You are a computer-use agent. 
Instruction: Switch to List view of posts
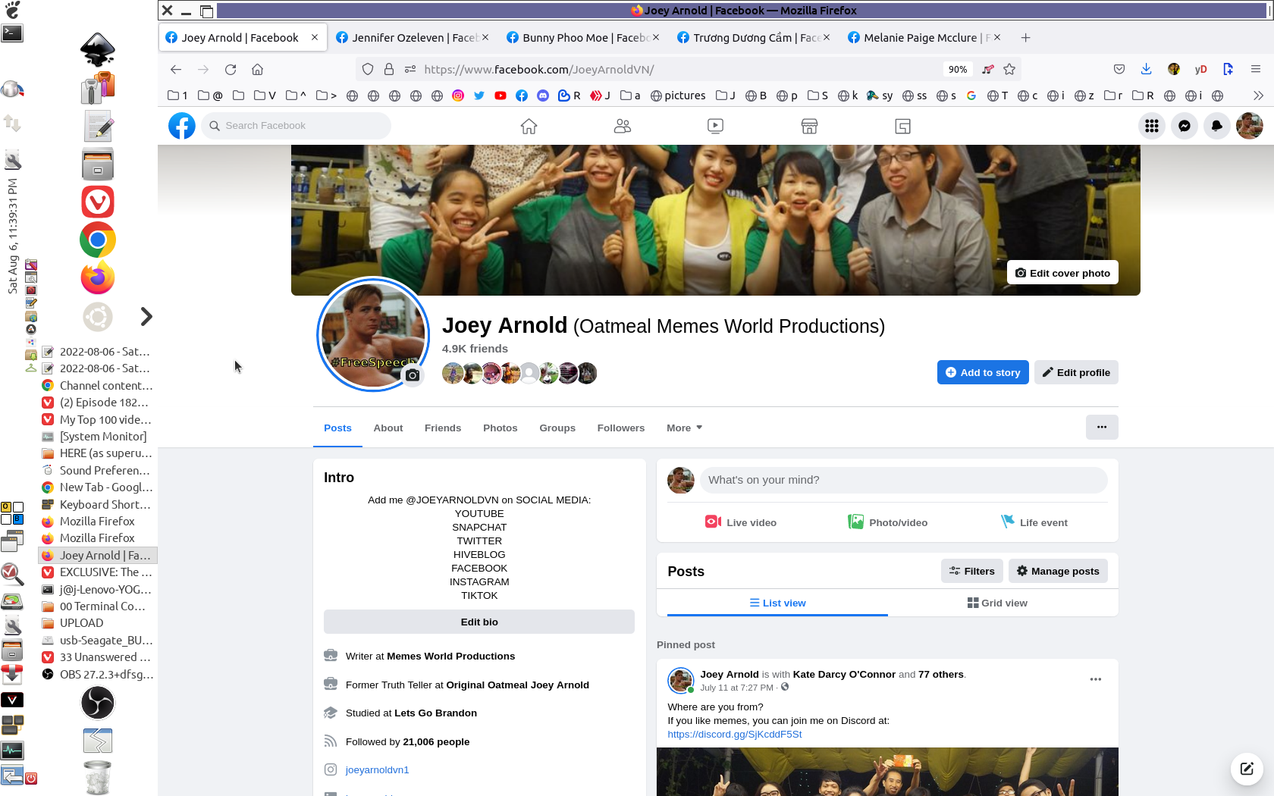[777, 603]
